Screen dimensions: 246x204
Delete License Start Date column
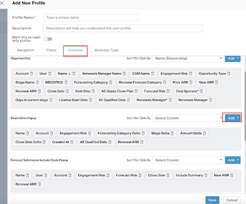pos(90,100)
